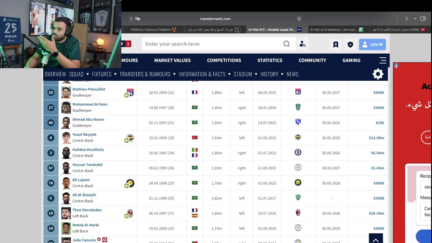Click the shield plus icon
432x243 pixels.
pos(350,45)
